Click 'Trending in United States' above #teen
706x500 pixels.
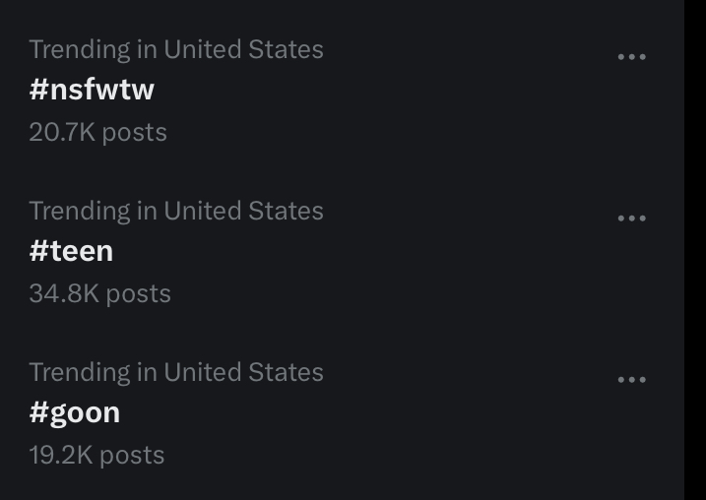(x=175, y=211)
